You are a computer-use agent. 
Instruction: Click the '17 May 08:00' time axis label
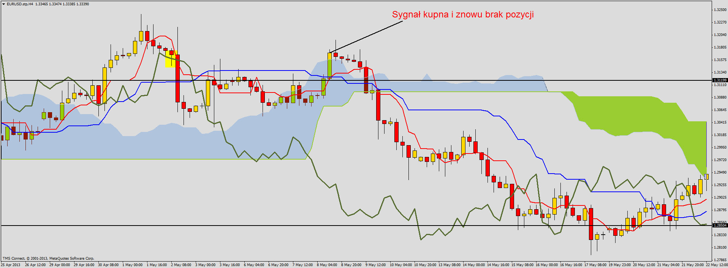[x=595, y=265]
